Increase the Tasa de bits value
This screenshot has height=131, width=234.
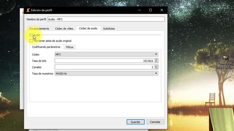click(x=156, y=60)
